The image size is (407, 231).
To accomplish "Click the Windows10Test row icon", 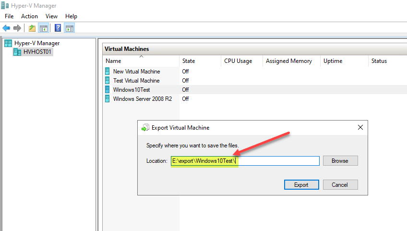I will click(107, 90).
